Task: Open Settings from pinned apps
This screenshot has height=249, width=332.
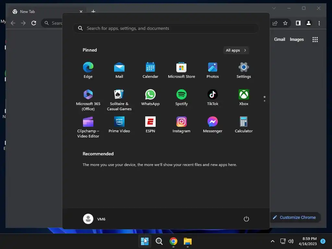Action: 244,70
